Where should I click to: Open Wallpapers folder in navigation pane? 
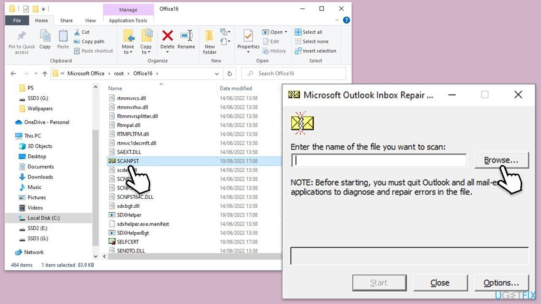pyautogui.click(x=40, y=109)
